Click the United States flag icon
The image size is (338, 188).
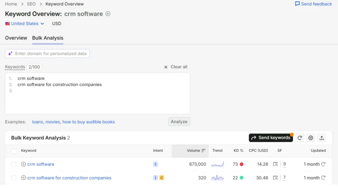pos(8,24)
